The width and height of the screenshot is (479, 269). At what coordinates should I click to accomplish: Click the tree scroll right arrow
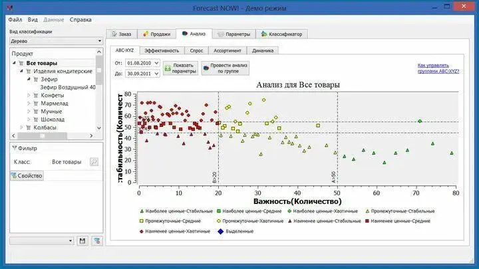[x=91, y=135]
